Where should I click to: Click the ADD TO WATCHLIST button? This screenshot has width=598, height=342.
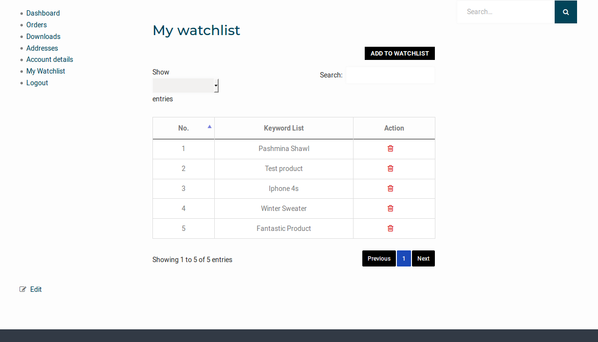coord(400,54)
